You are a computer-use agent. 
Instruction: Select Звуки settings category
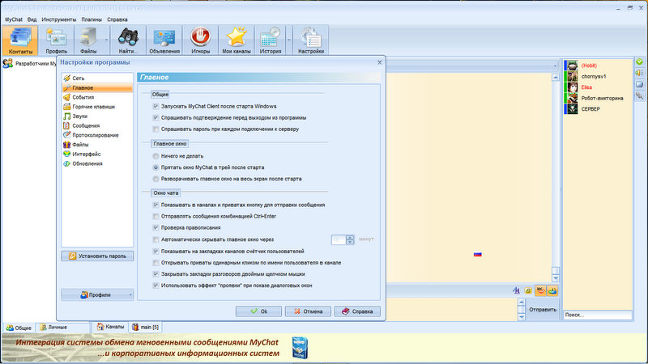tap(97, 116)
